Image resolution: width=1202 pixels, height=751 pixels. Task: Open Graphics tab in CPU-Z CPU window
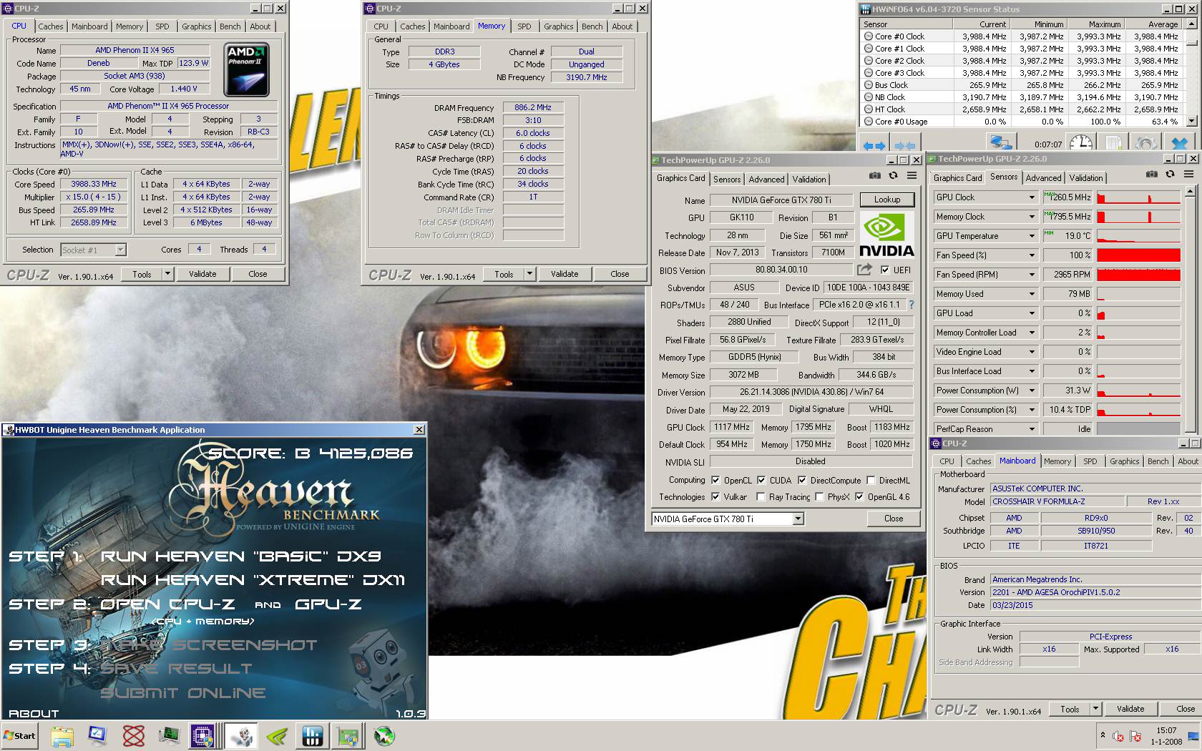[x=196, y=26]
